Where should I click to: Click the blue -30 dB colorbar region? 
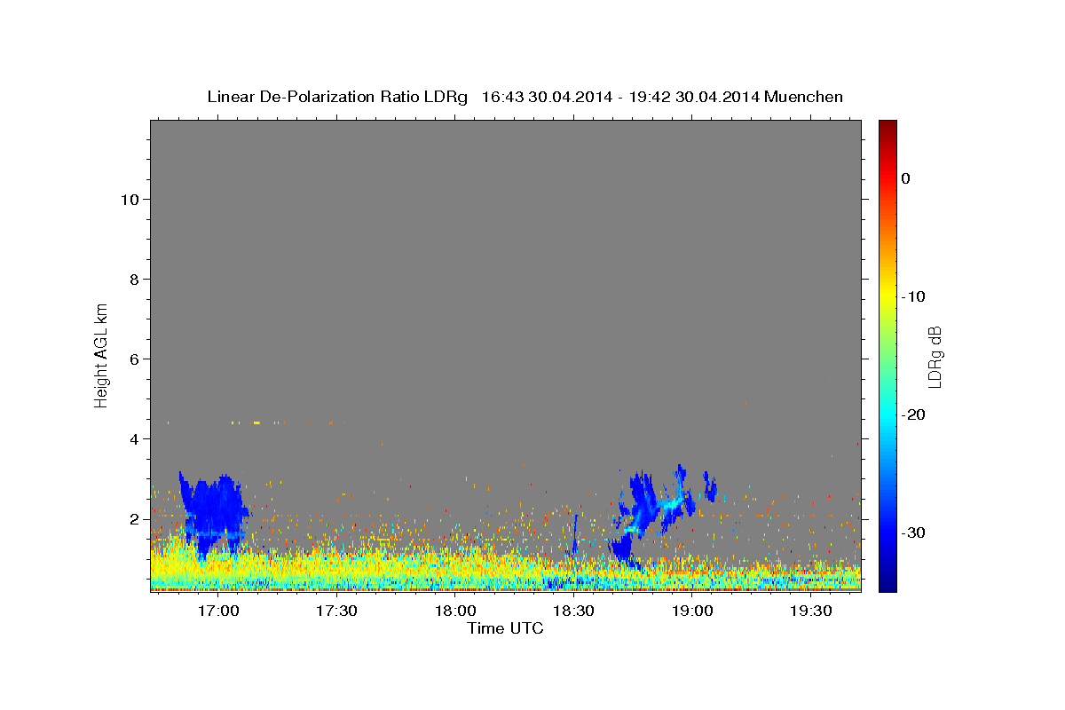pyautogui.click(x=887, y=532)
